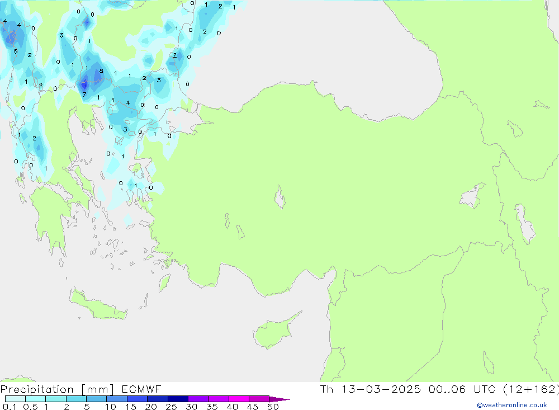Click the 'Th' weekday abbreviation
Image resolution: width=559 pixels, height=410 pixels.
tap(326, 389)
